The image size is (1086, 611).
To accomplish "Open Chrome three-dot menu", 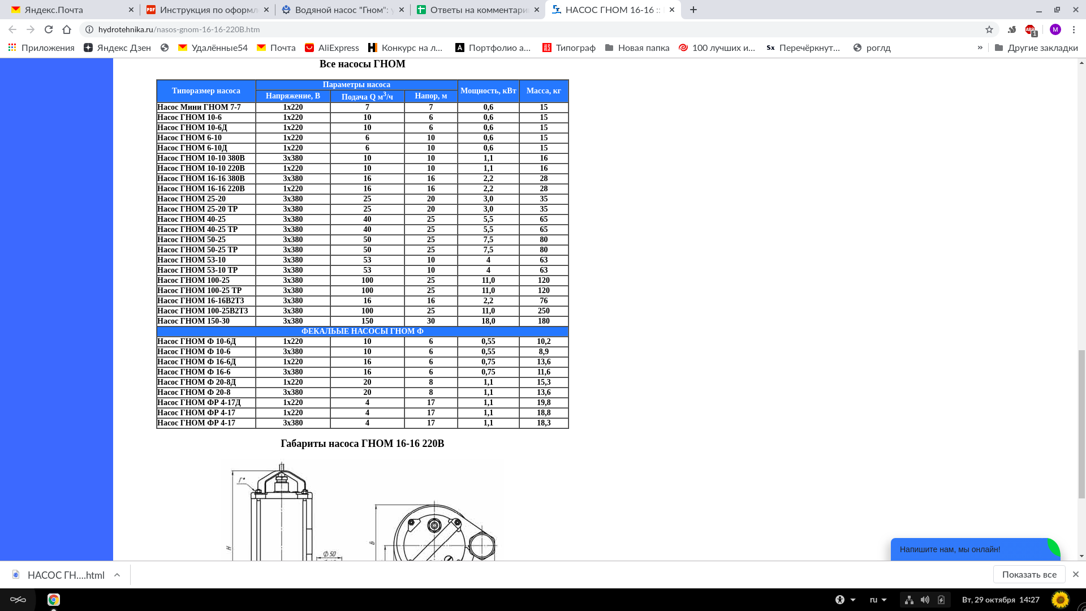I will point(1074,29).
